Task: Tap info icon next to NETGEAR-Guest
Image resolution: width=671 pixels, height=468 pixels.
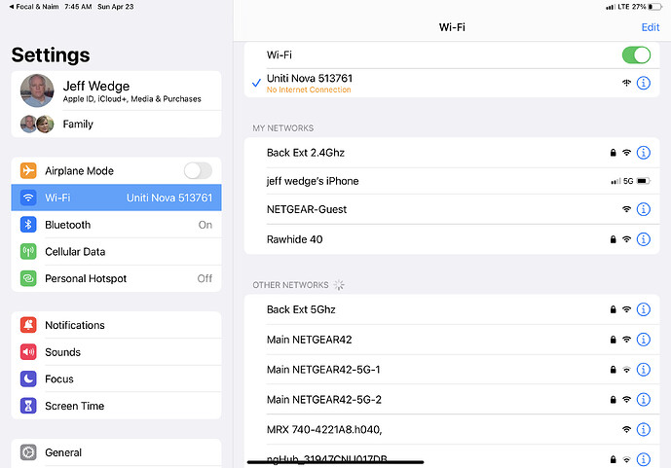Action: (643, 209)
